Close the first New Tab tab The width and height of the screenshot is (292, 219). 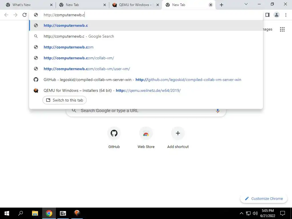(105, 5)
